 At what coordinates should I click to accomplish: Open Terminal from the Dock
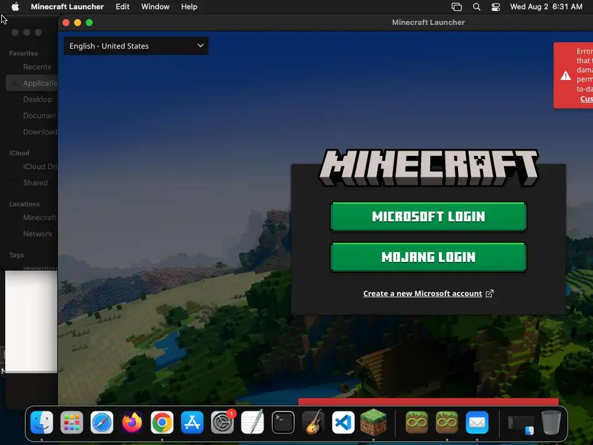pos(283,422)
